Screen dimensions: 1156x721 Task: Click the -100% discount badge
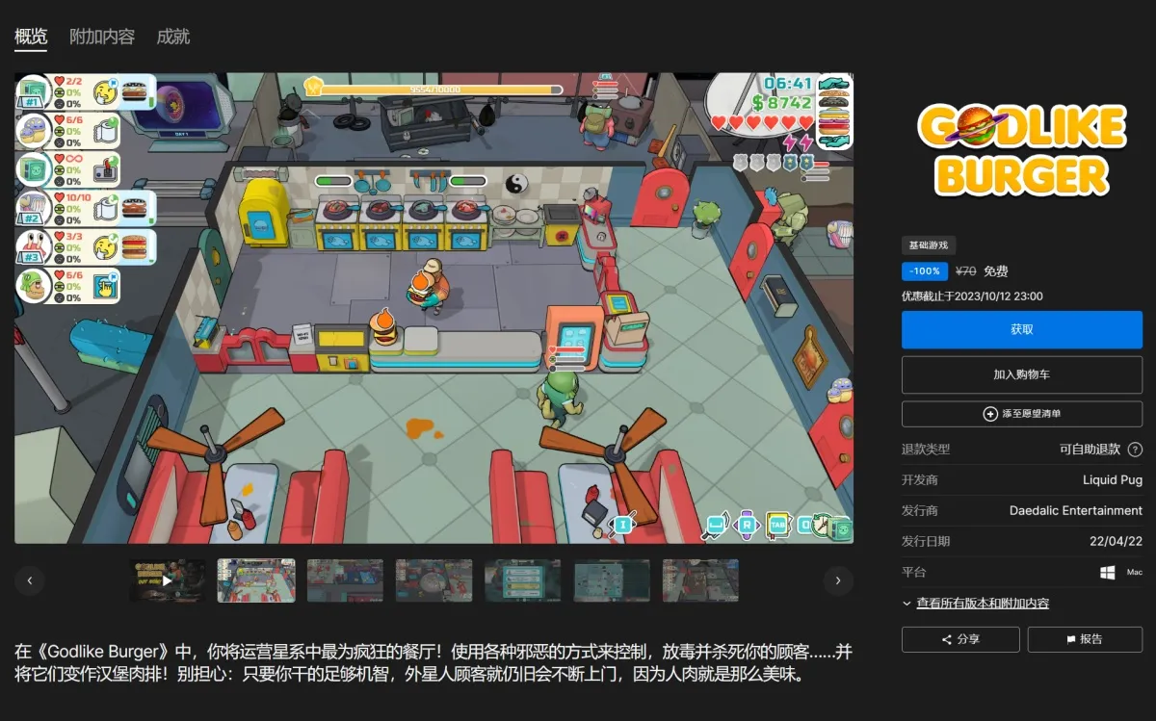pyautogui.click(x=925, y=271)
